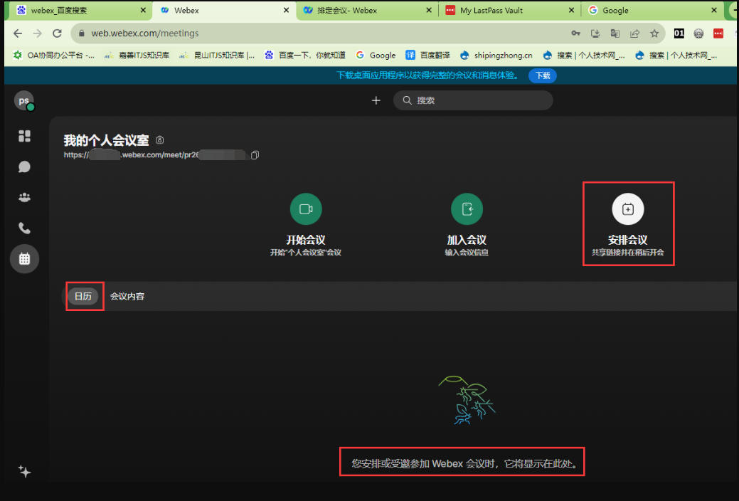Switch to the 排定会议- Webex browser tab
The width and height of the screenshot is (739, 501).
click(367, 11)
